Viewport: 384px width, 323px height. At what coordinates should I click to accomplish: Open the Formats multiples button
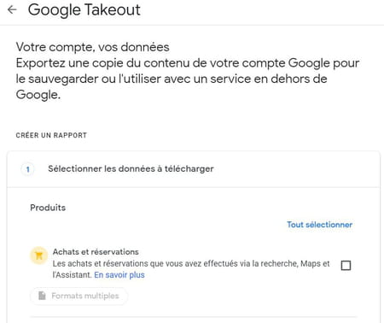point(79,296)
